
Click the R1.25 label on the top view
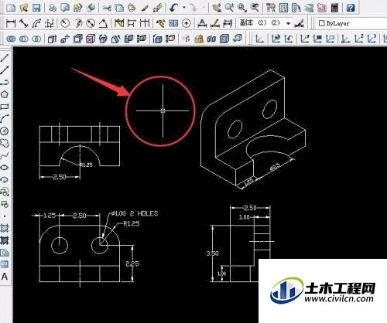pyautogui.click(x=86, y=165)
